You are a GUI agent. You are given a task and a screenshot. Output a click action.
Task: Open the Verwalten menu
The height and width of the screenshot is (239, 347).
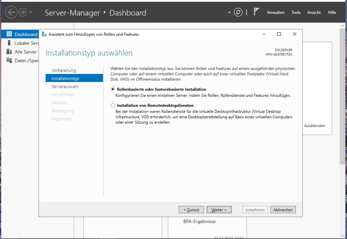click(x=275, y=13)
